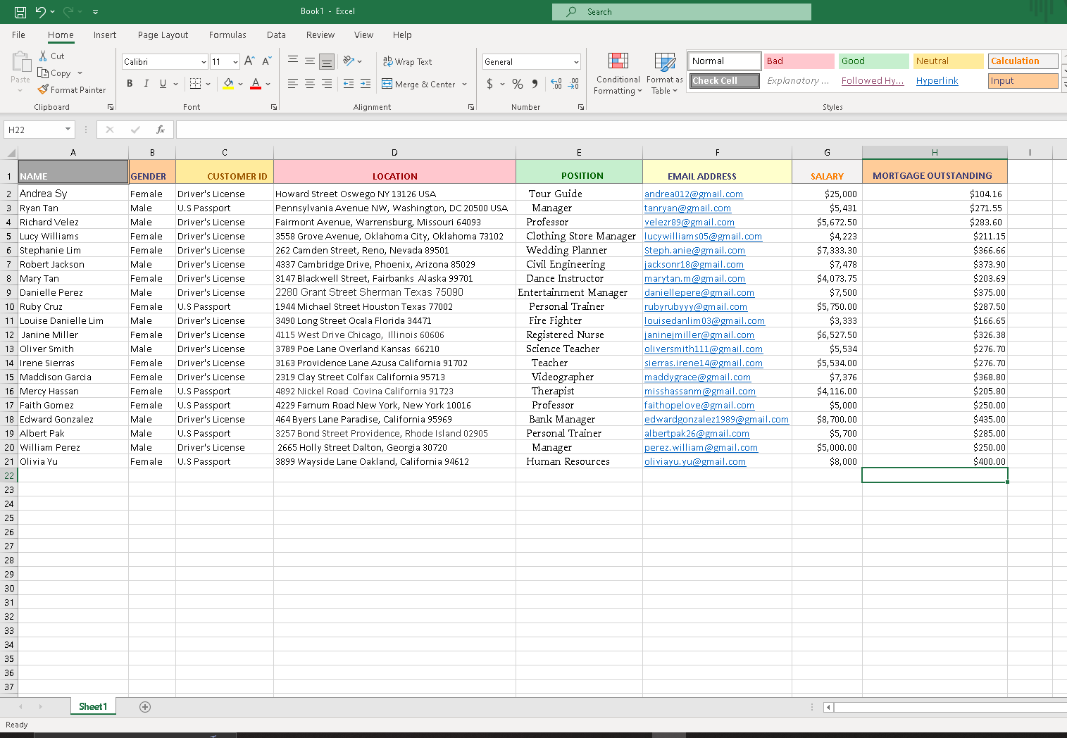The width and height of the screenshot is (1067, 738).
Task: Apply the red Font Color A
Action: tap(256, 84)
